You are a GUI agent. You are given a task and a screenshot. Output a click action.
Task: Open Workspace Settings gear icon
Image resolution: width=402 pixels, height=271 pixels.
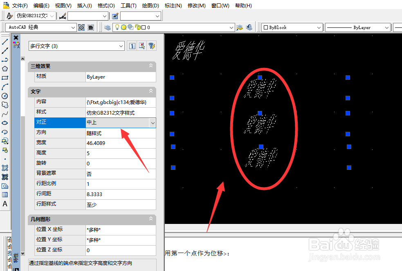click(x=81, y=27)
